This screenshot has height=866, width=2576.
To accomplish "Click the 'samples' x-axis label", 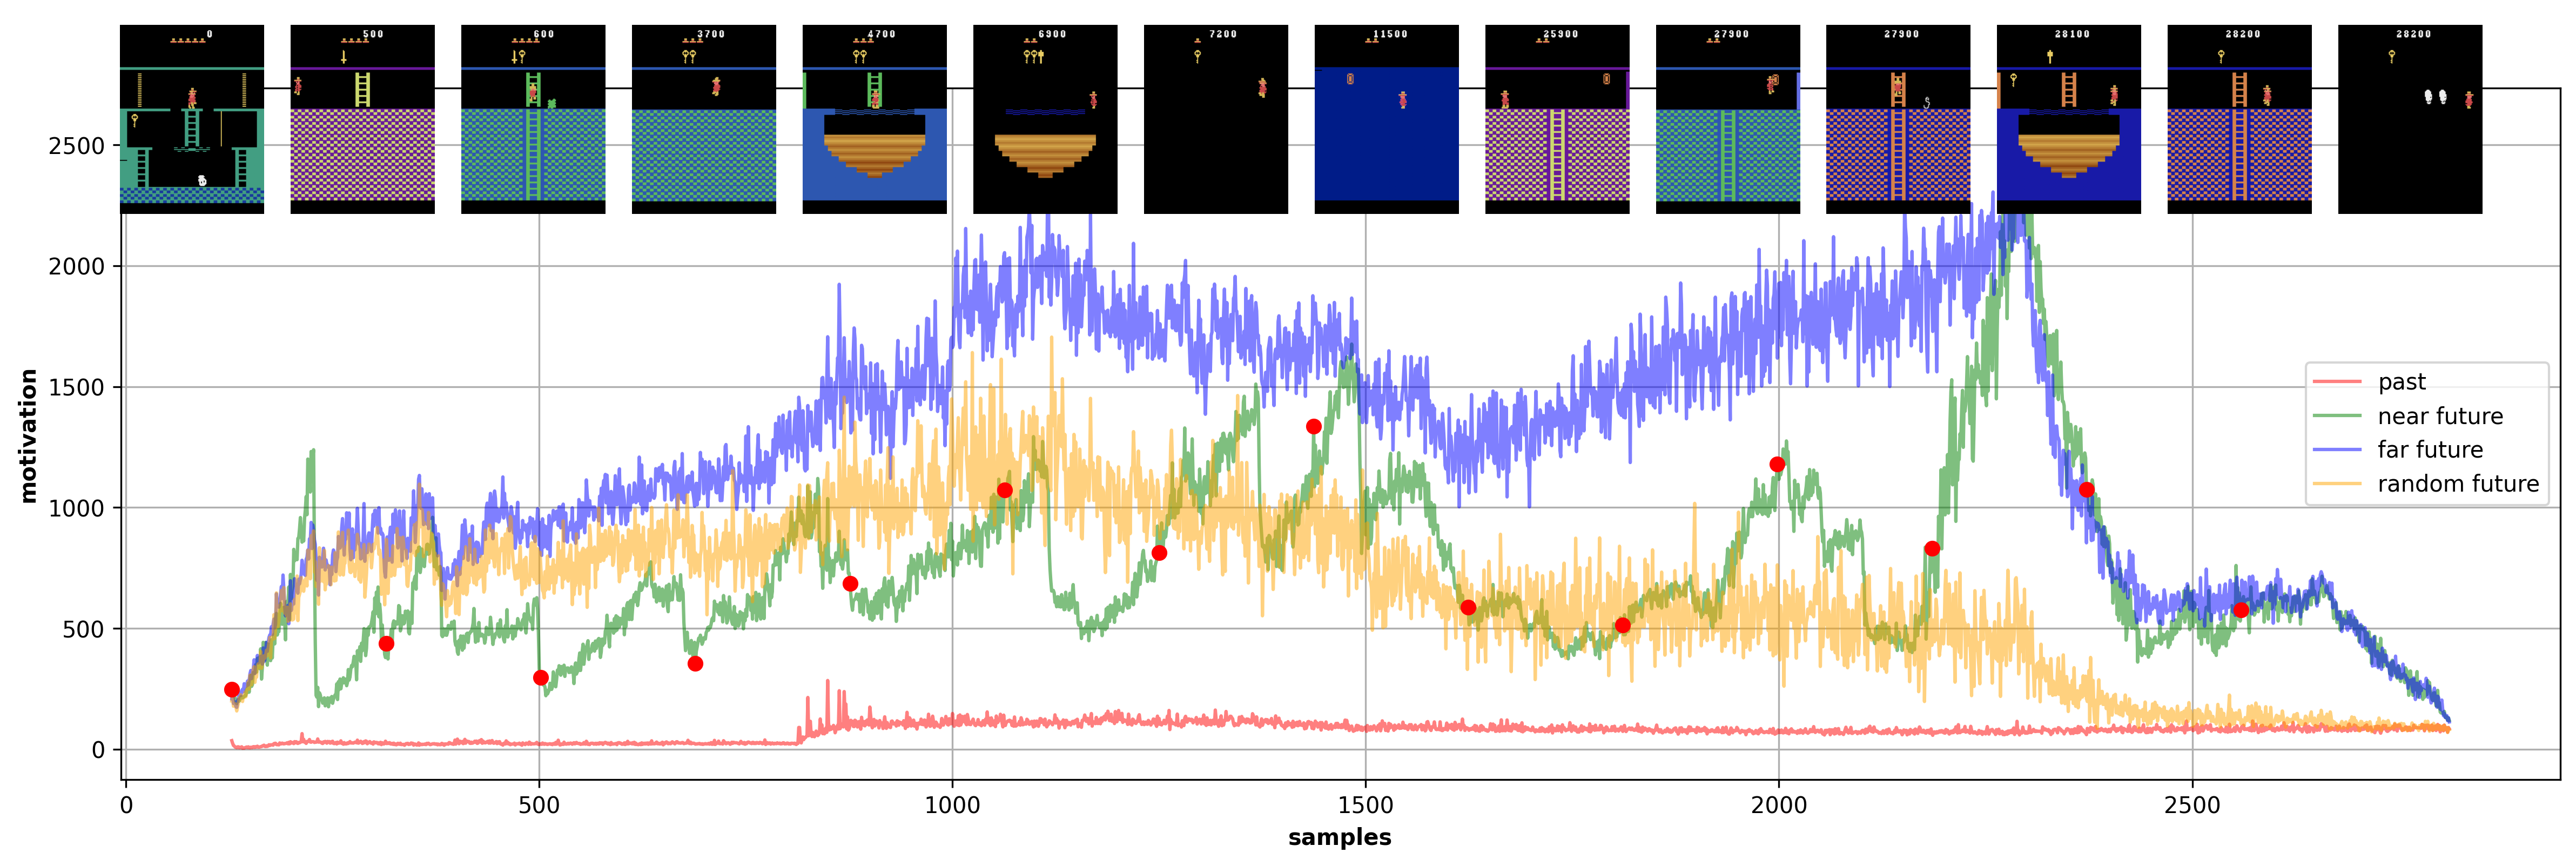I will click(1339, 838).
